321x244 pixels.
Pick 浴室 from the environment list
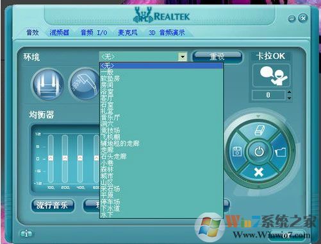click(x=161, y=91)
